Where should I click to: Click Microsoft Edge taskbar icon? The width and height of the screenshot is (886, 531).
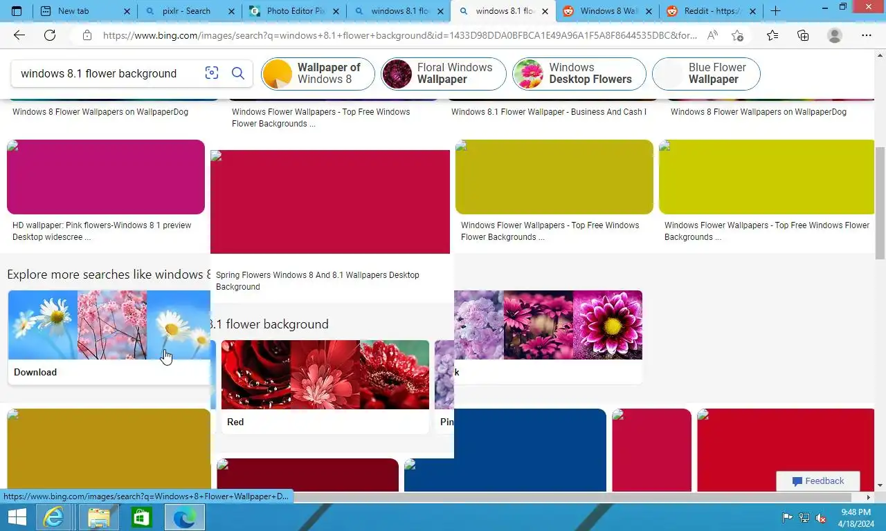[184, 517]
